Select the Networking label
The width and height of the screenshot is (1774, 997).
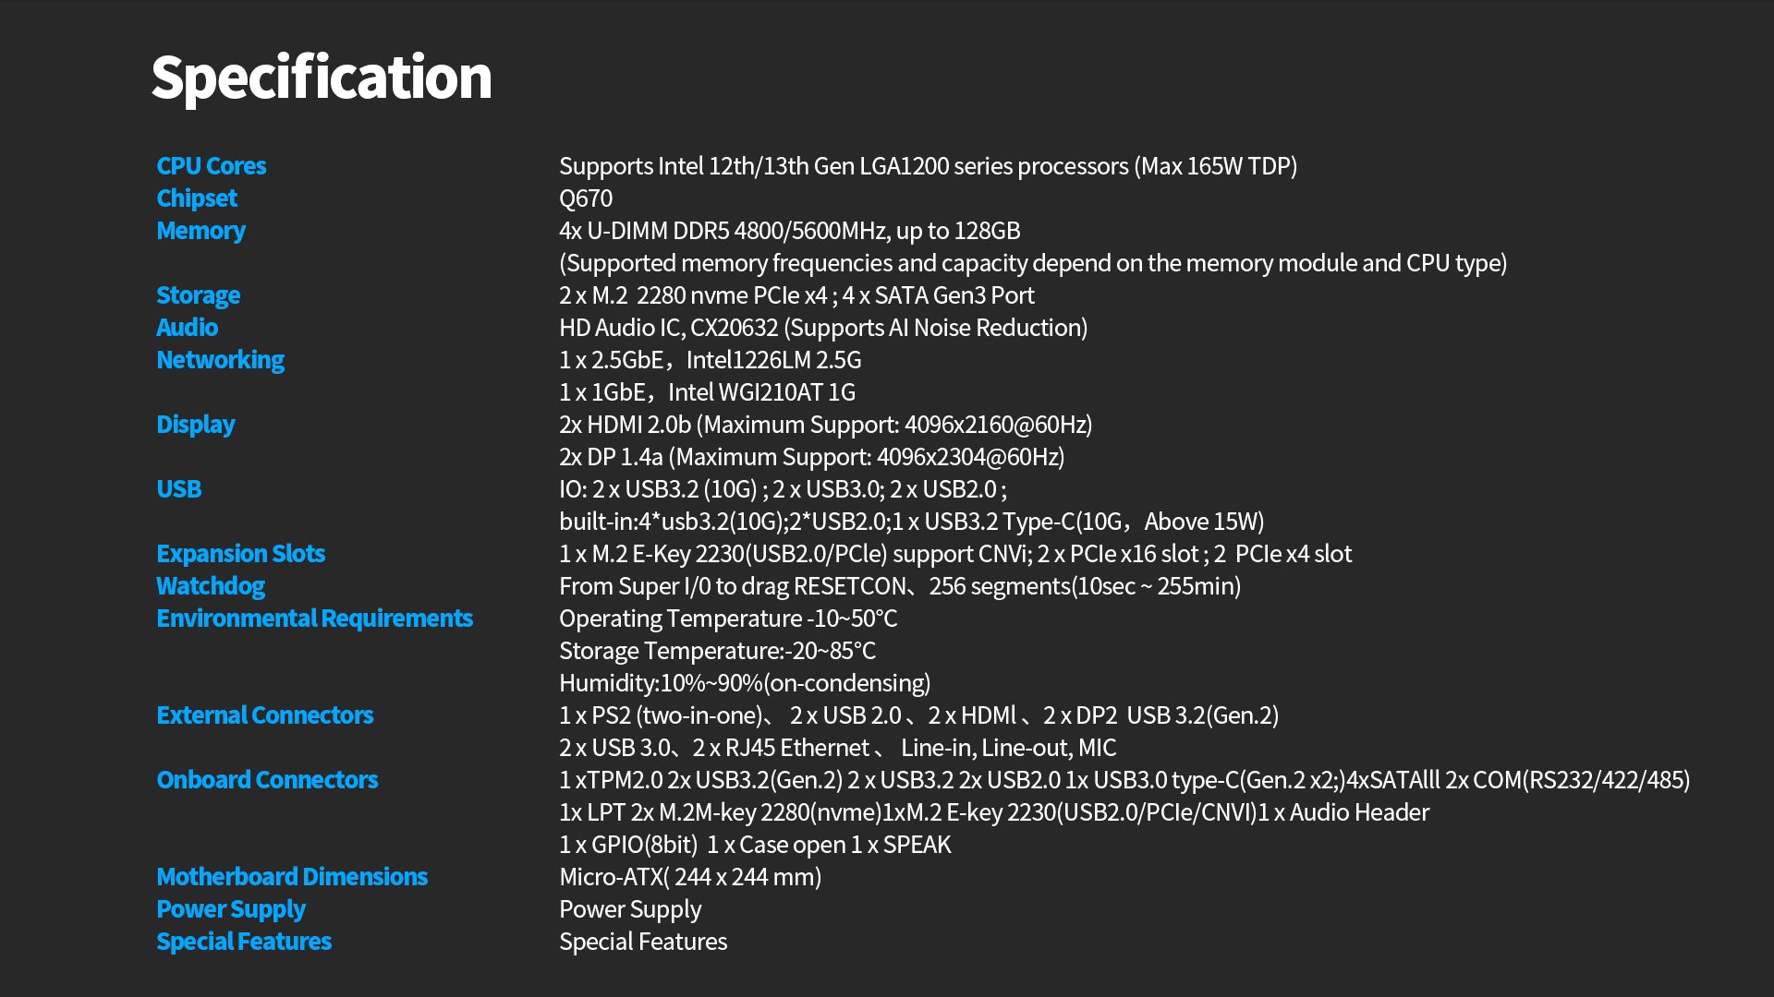coord(220,360)
